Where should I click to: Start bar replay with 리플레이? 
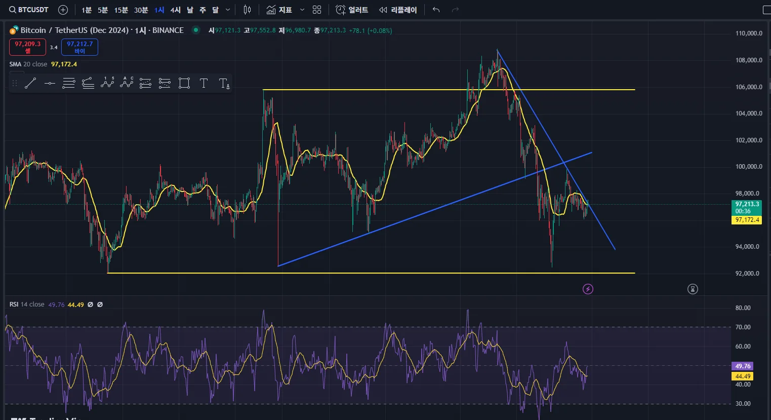click(x=398, y=10)
